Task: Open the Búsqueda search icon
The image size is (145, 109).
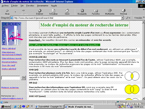Action: [82, 11]
